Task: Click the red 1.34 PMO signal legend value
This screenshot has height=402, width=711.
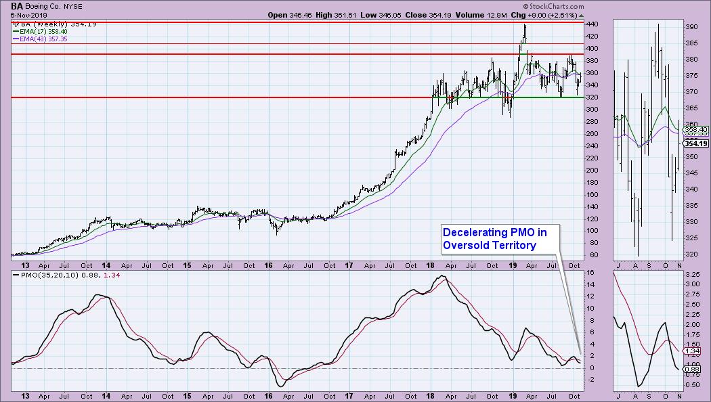Action: 112,275
